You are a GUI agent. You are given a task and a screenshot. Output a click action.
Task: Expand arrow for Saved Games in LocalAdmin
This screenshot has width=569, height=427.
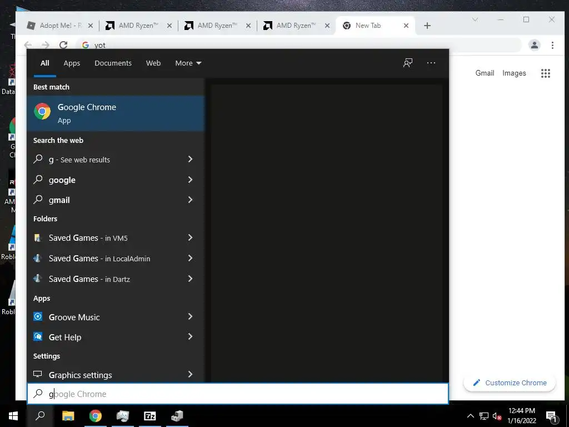[190, 258]
